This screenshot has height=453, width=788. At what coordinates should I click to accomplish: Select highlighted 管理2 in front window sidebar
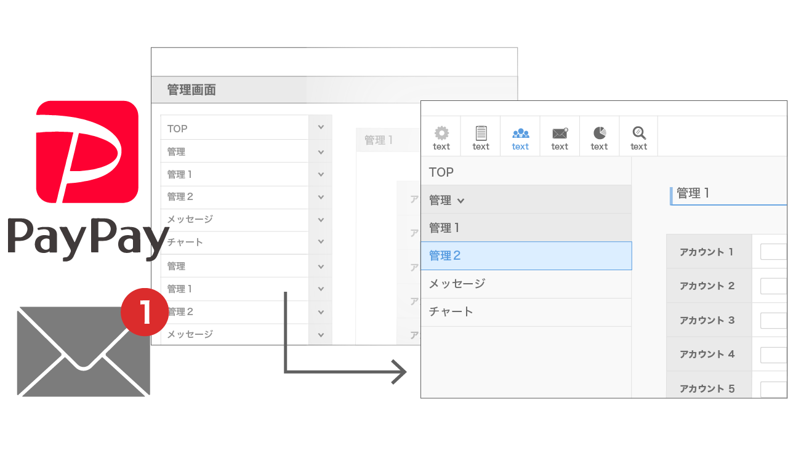[x=526, y=255]
